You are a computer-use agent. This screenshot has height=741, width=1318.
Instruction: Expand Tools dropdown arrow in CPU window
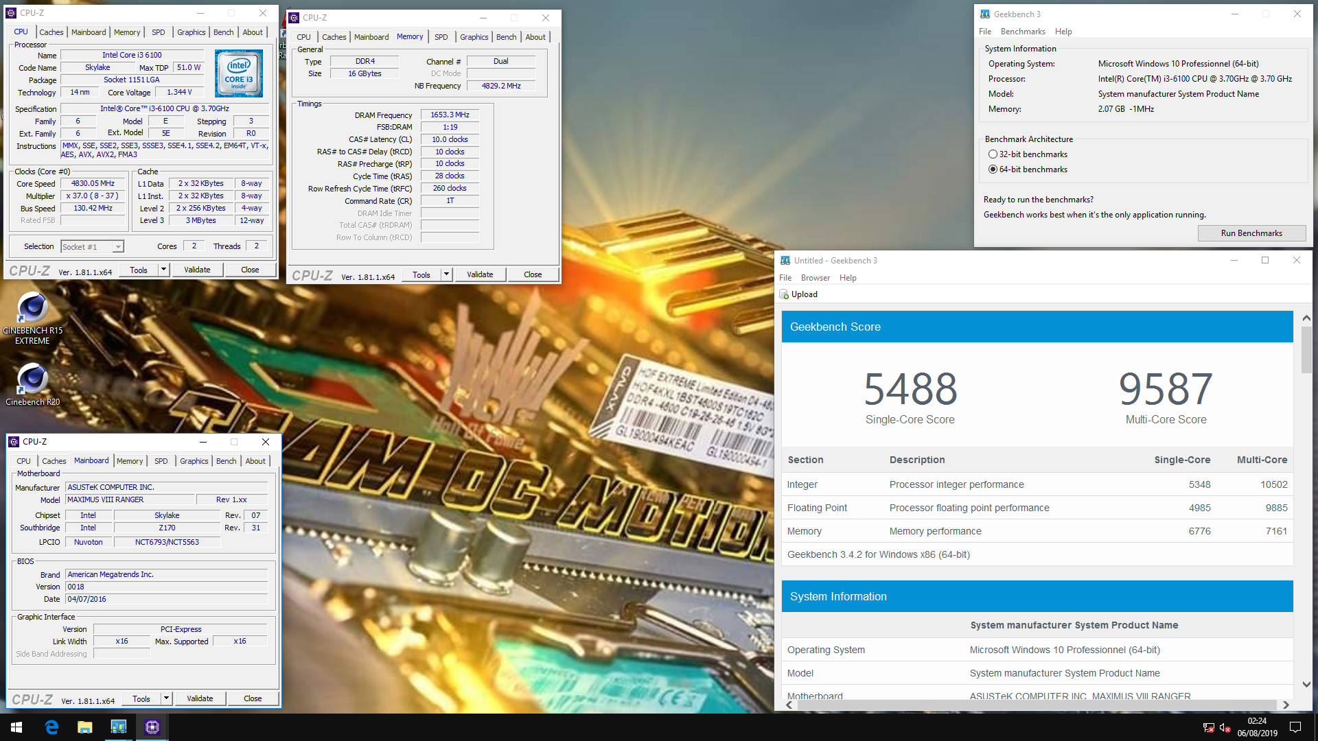pyautogui.click(x=164, y=270)
